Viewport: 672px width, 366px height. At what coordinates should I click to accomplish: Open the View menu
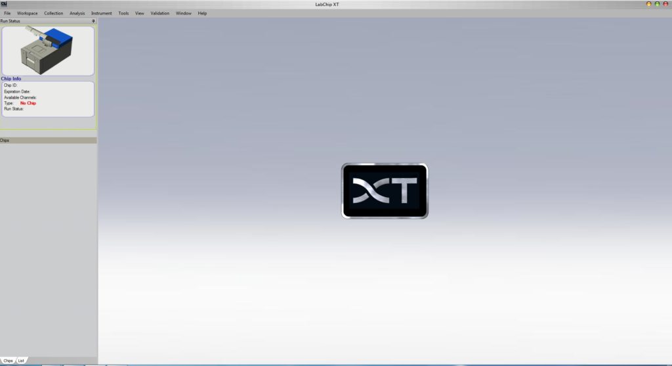click(140, 13)
